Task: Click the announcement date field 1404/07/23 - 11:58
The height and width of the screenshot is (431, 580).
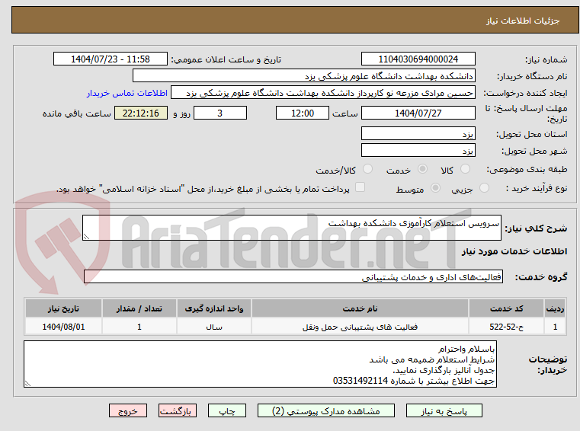Action: point(111,59)
